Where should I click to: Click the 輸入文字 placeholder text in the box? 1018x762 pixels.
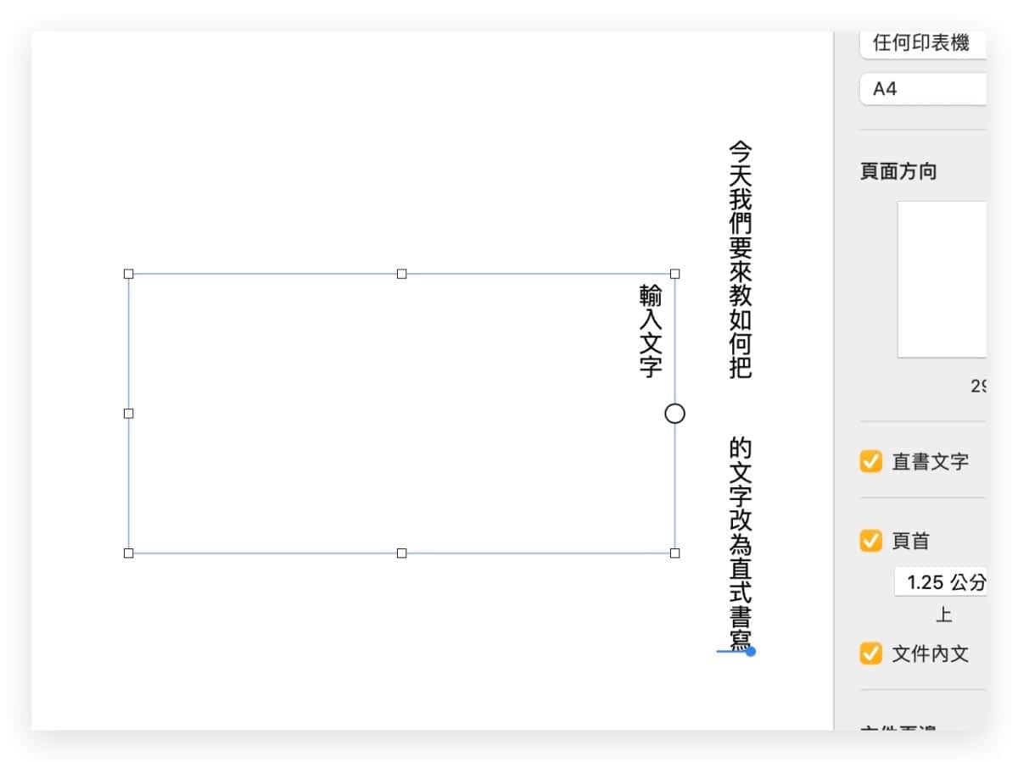click(x=651, y=331)
